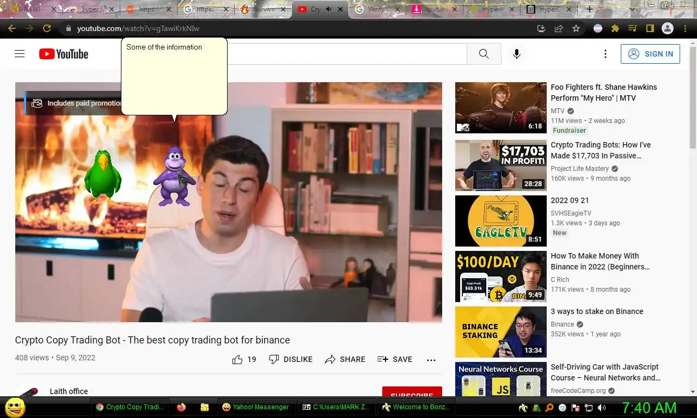Switch to the Survive tab
This screenshot has height=418, width=697.
[x=264, y=9]
